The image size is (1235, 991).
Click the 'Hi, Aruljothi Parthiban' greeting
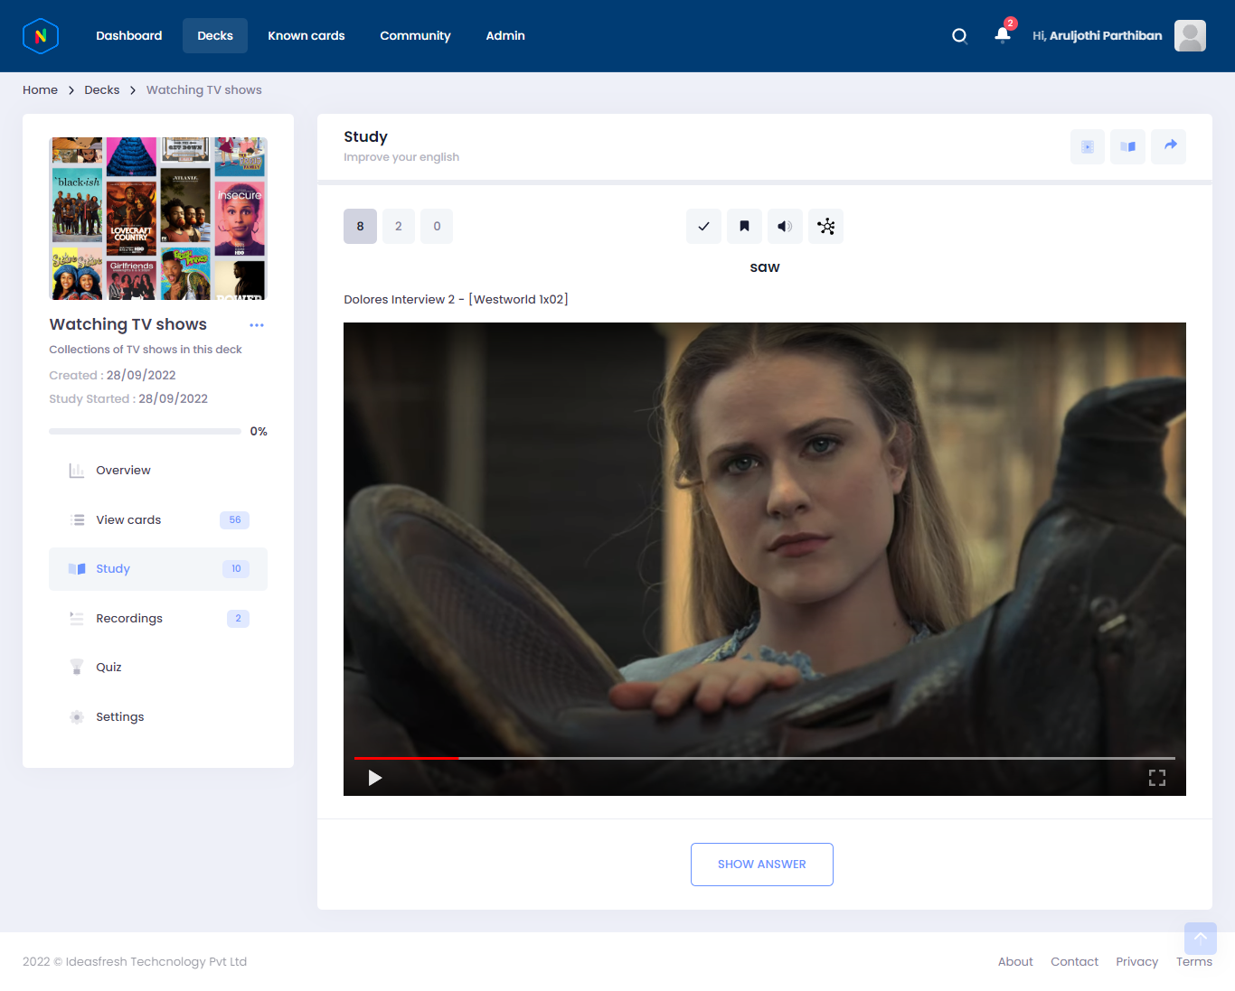tap(1098, 36)
